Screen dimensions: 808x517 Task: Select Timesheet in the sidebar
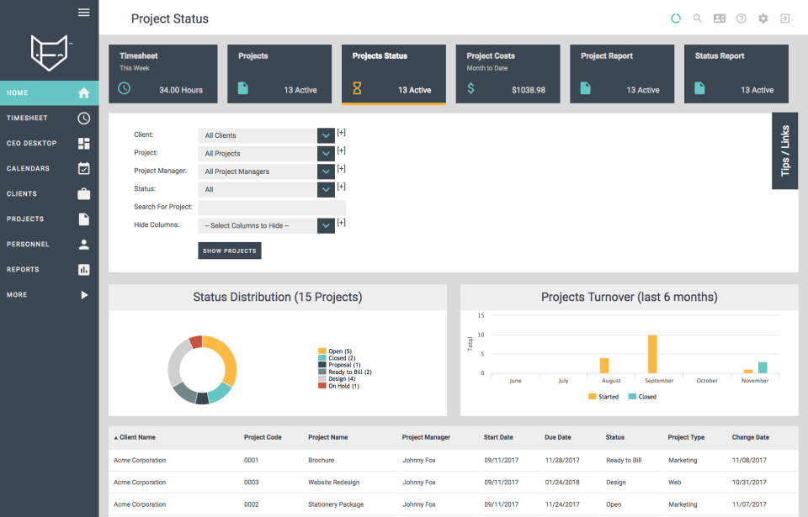49,118
